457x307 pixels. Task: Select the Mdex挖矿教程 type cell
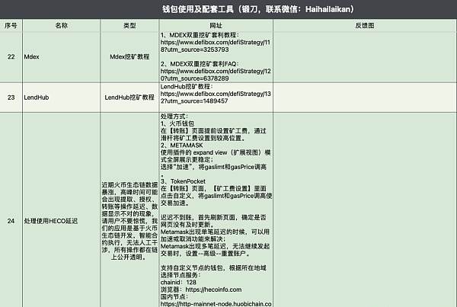pyautogui.click(x=129, y=57)
